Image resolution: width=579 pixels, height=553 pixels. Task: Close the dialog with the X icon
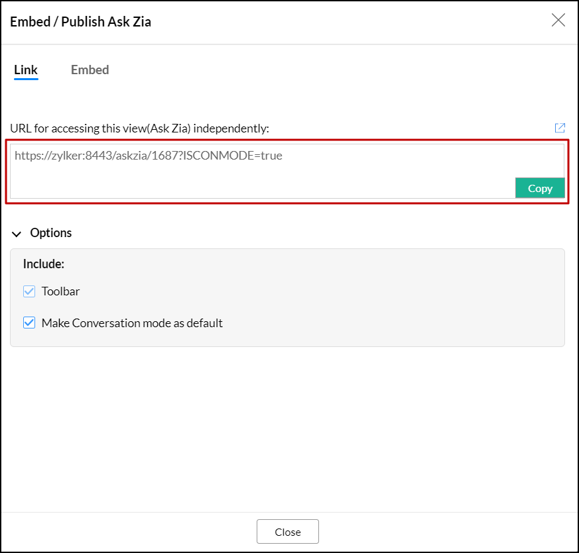(558, 20)
